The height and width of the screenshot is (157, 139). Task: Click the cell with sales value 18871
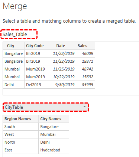tap(85, 61)
